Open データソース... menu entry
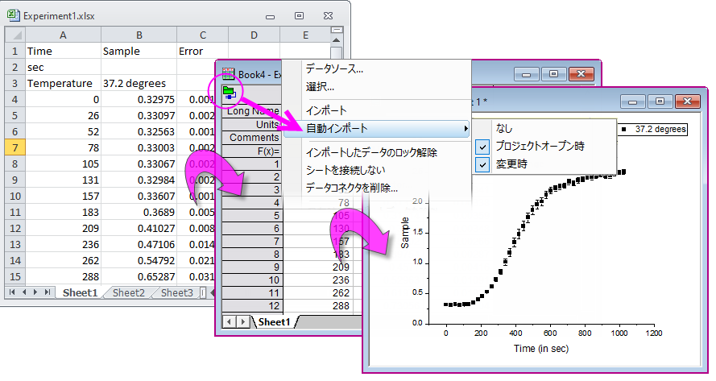The height and width of the screenshot is (381, 716). point(334,69)
